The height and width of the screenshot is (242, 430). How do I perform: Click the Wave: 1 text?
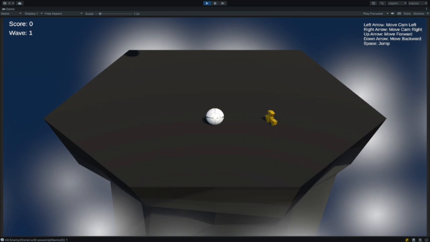(20, 33)
